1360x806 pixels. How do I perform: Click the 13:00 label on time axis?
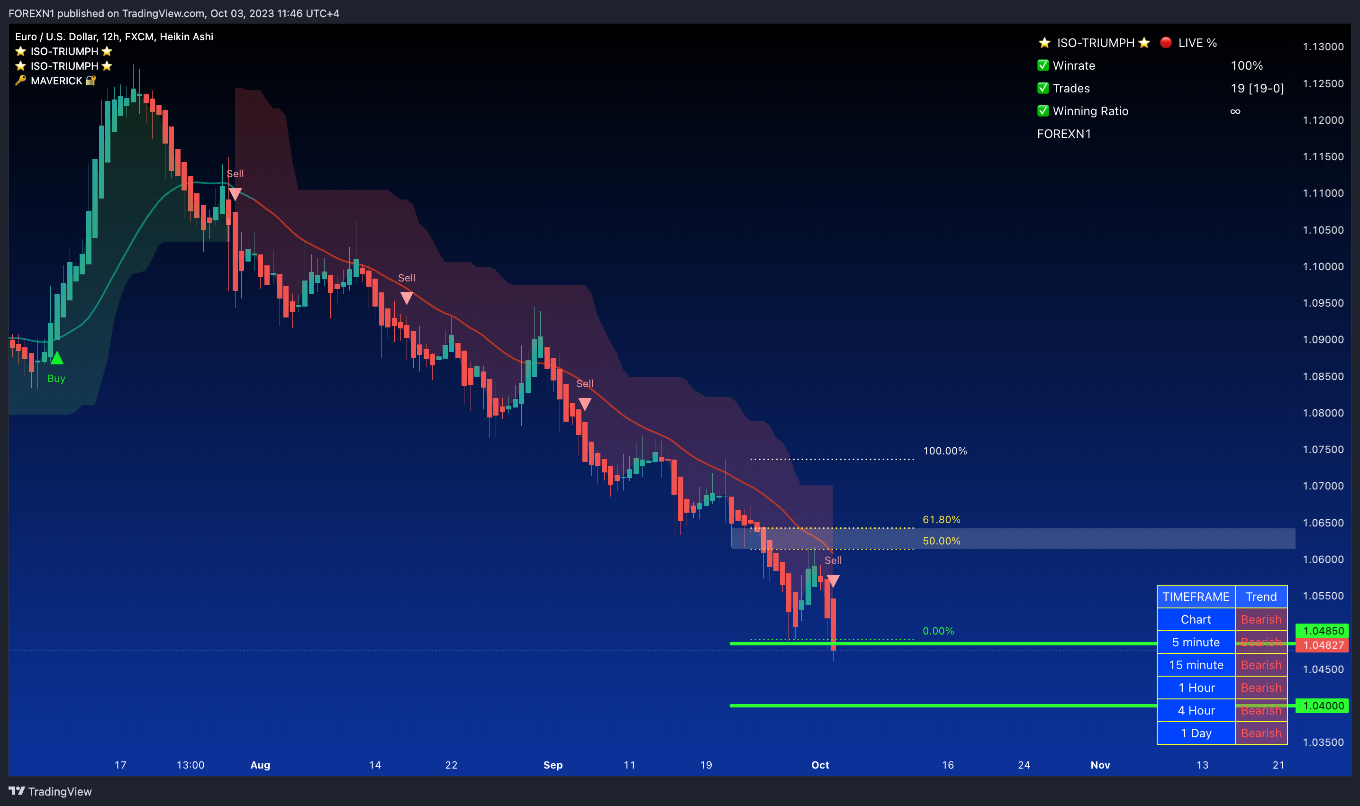click(190, 765)
